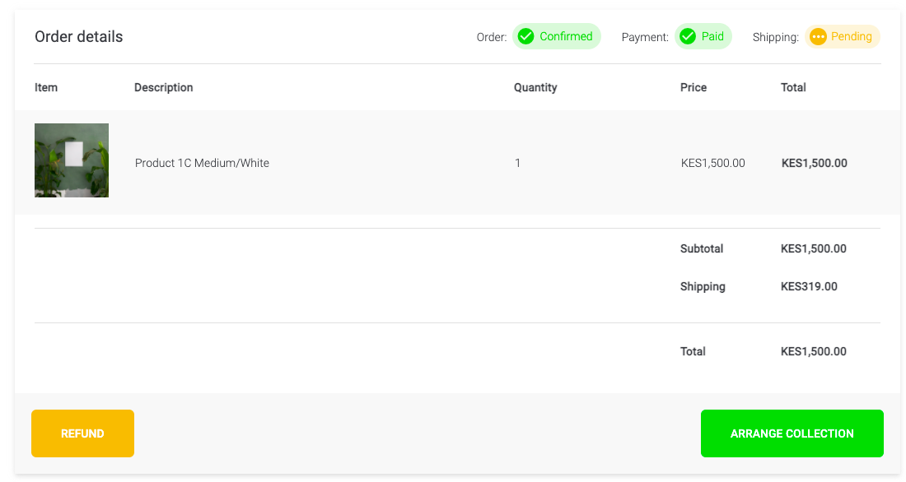The image size is (906, 482).
Task: Click the orange ellipsis icon beside Pending
Action: tap(818, 36)
